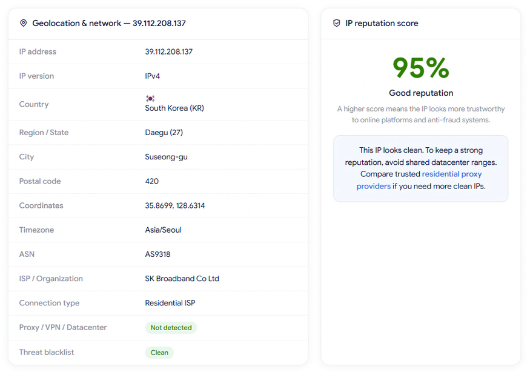Click the IP version row label
530x372 pixels.
(x=36, y=76)
